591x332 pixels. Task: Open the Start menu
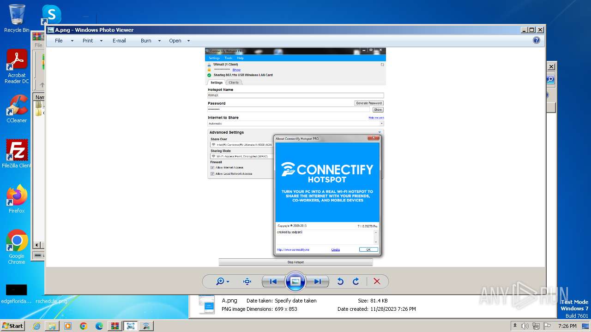(13, 326)
